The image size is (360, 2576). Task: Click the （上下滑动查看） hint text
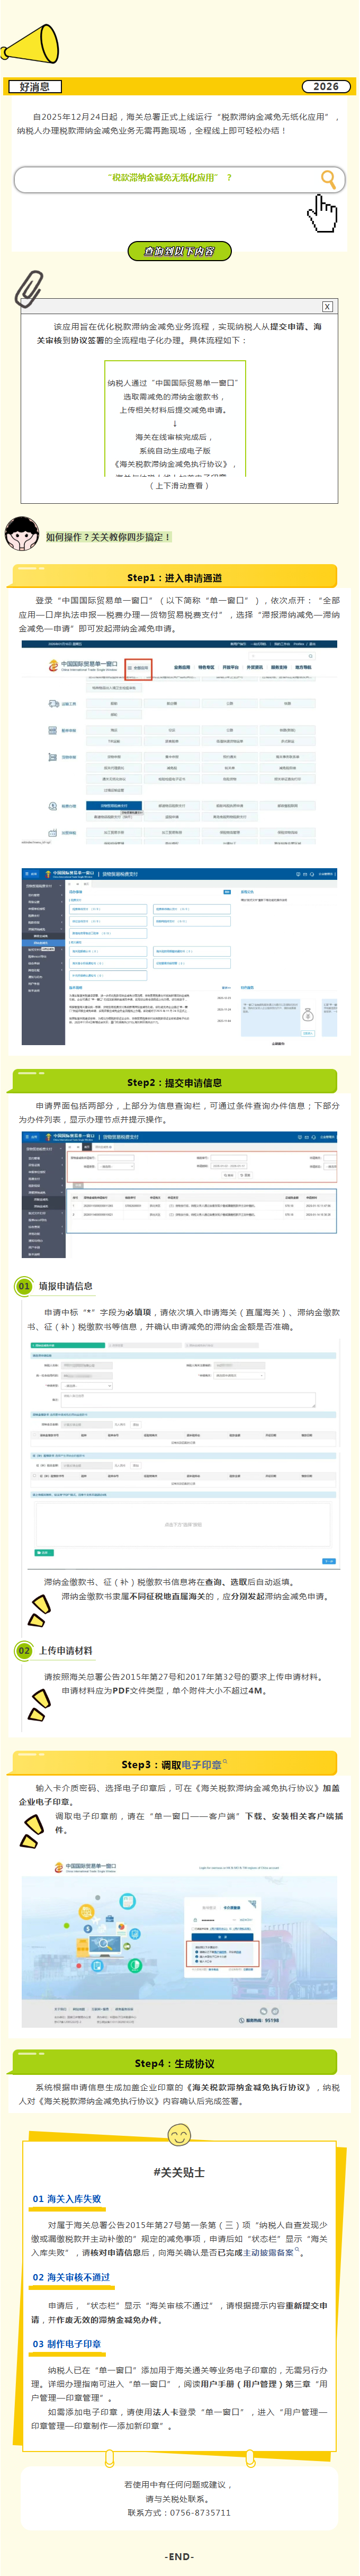coord(179,485)
